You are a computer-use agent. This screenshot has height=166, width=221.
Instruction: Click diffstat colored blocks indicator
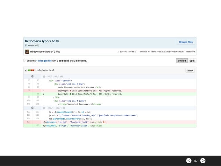click(31, 70)
